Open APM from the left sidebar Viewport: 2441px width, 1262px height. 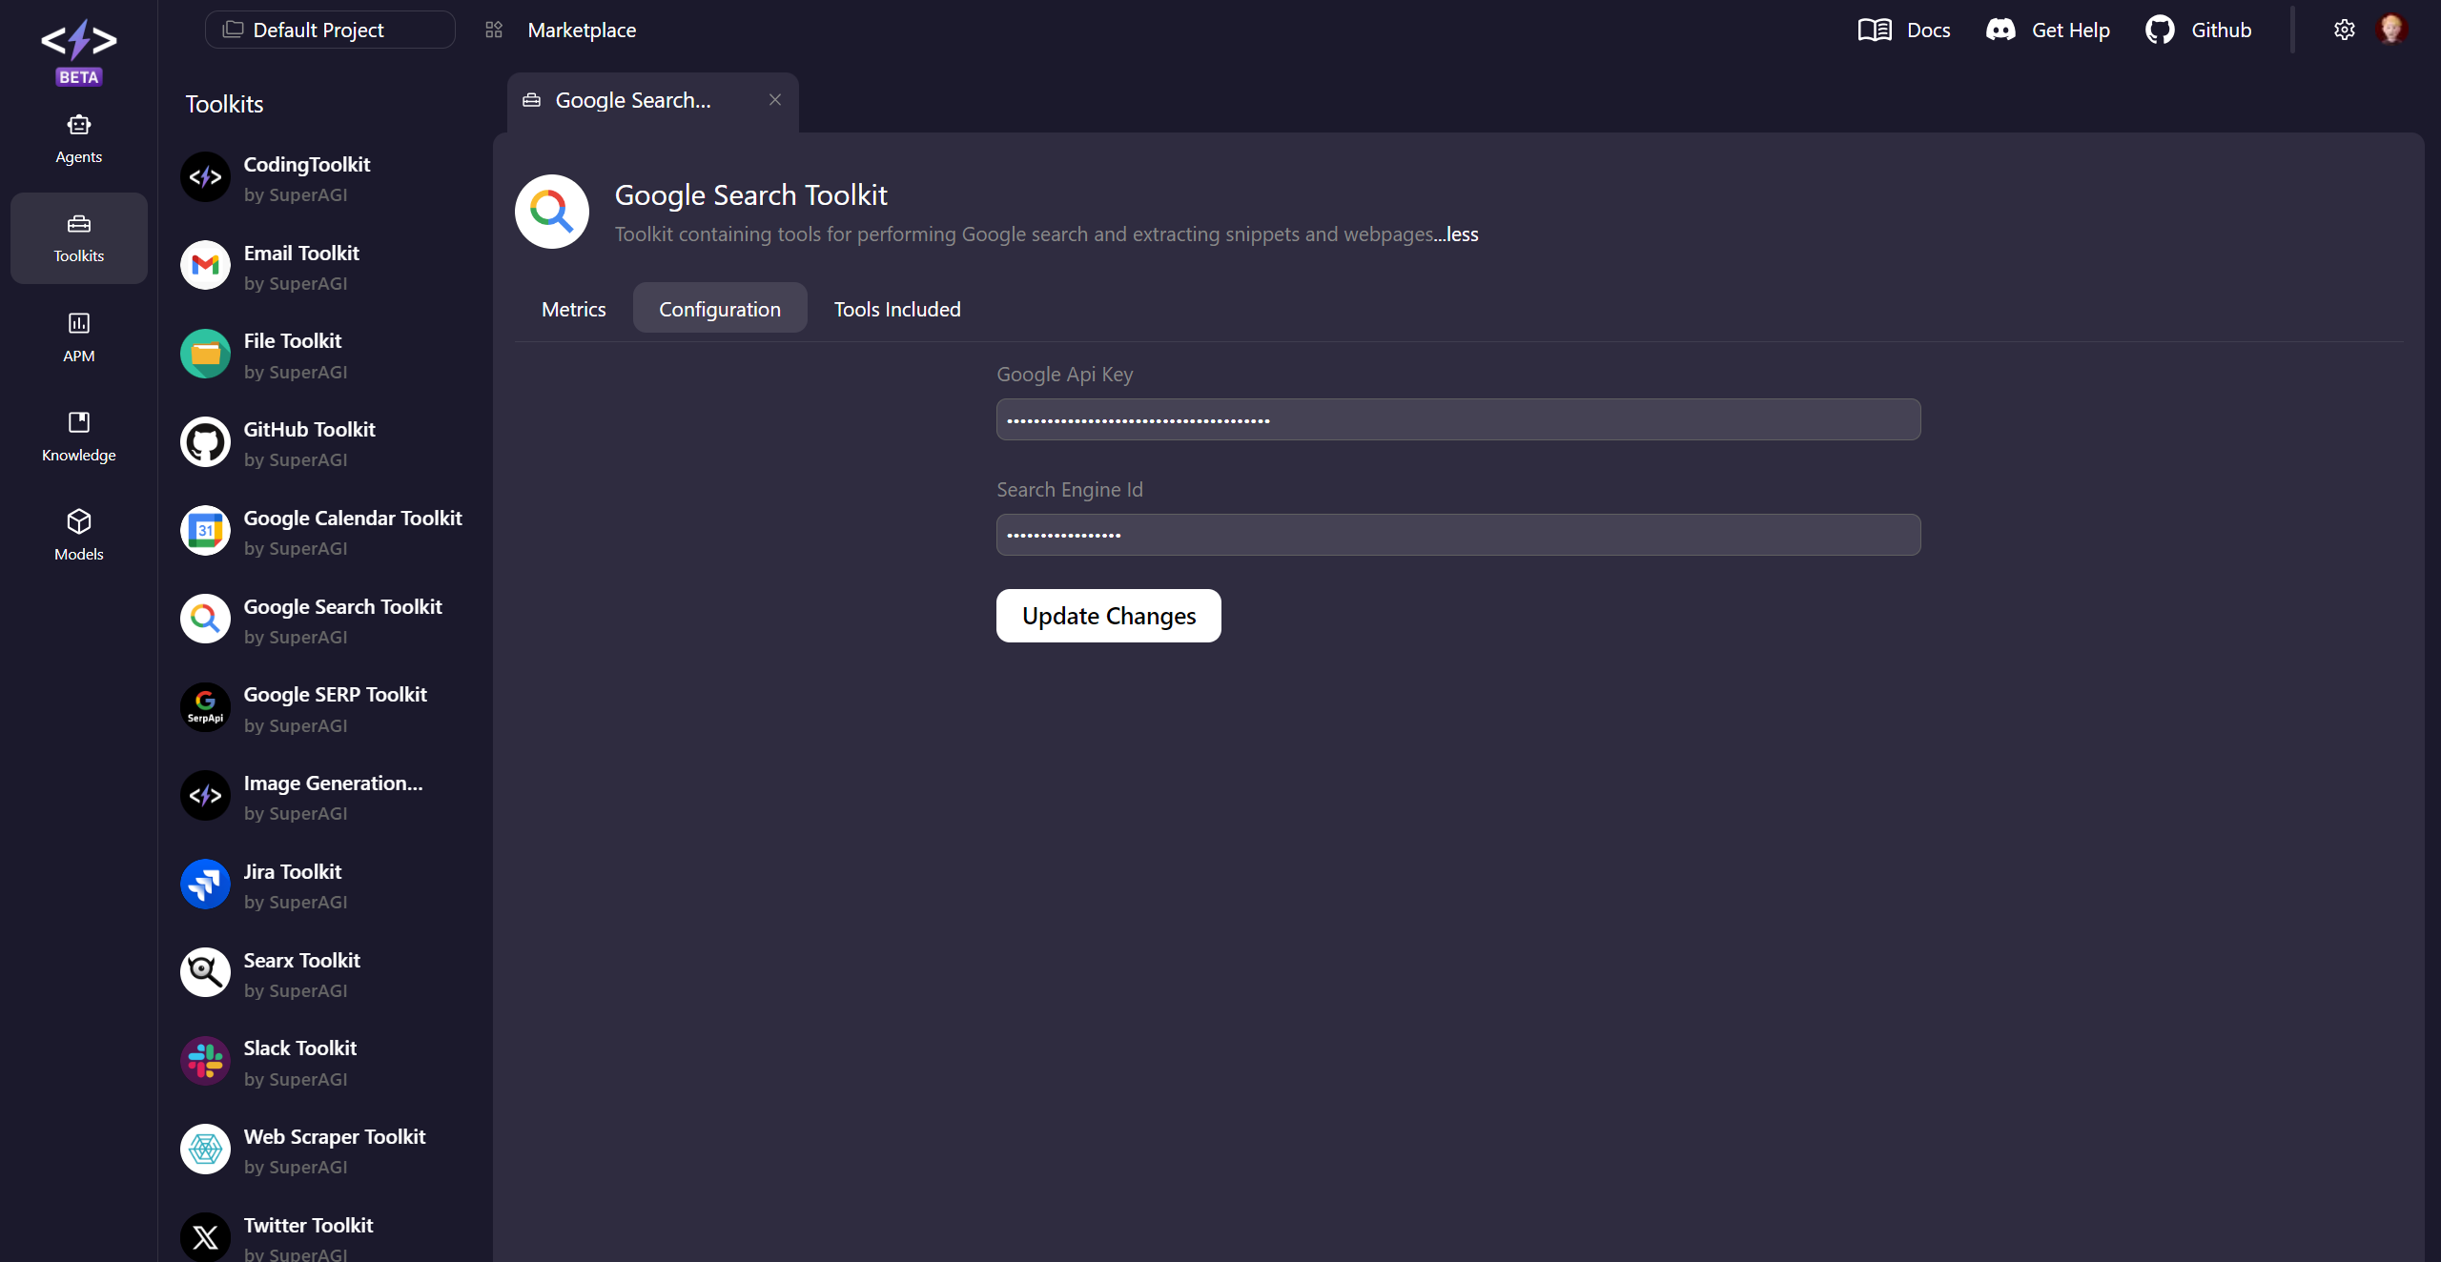pos(78,336)
